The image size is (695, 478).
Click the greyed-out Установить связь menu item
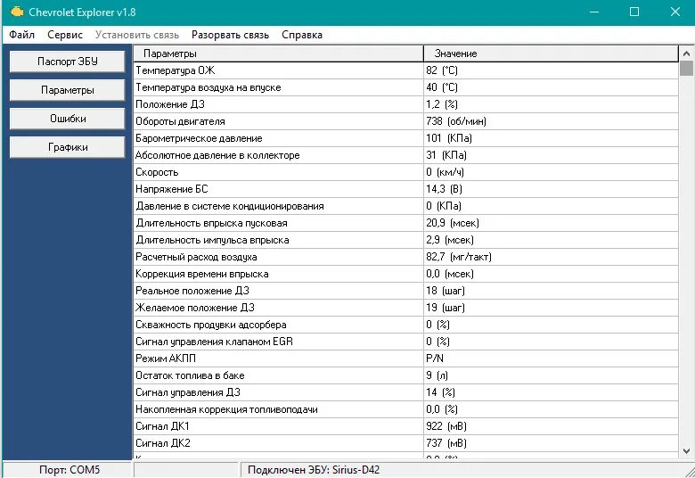(137, 35)
